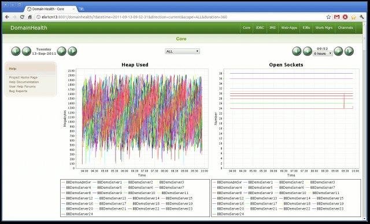
Task: Click the red circular extension icon
Action: click(345, 17)
